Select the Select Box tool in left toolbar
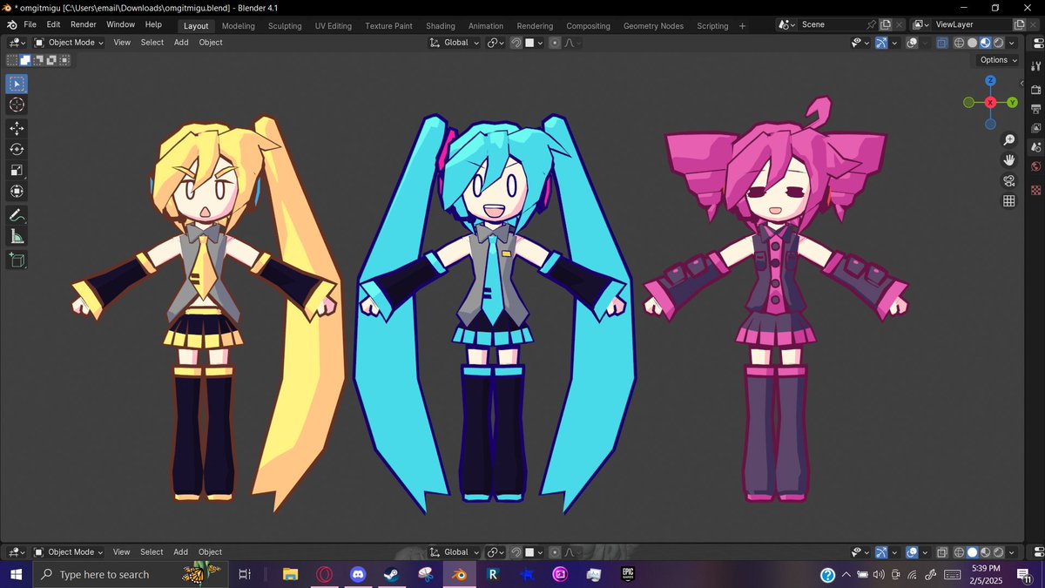 click(17, 84)
